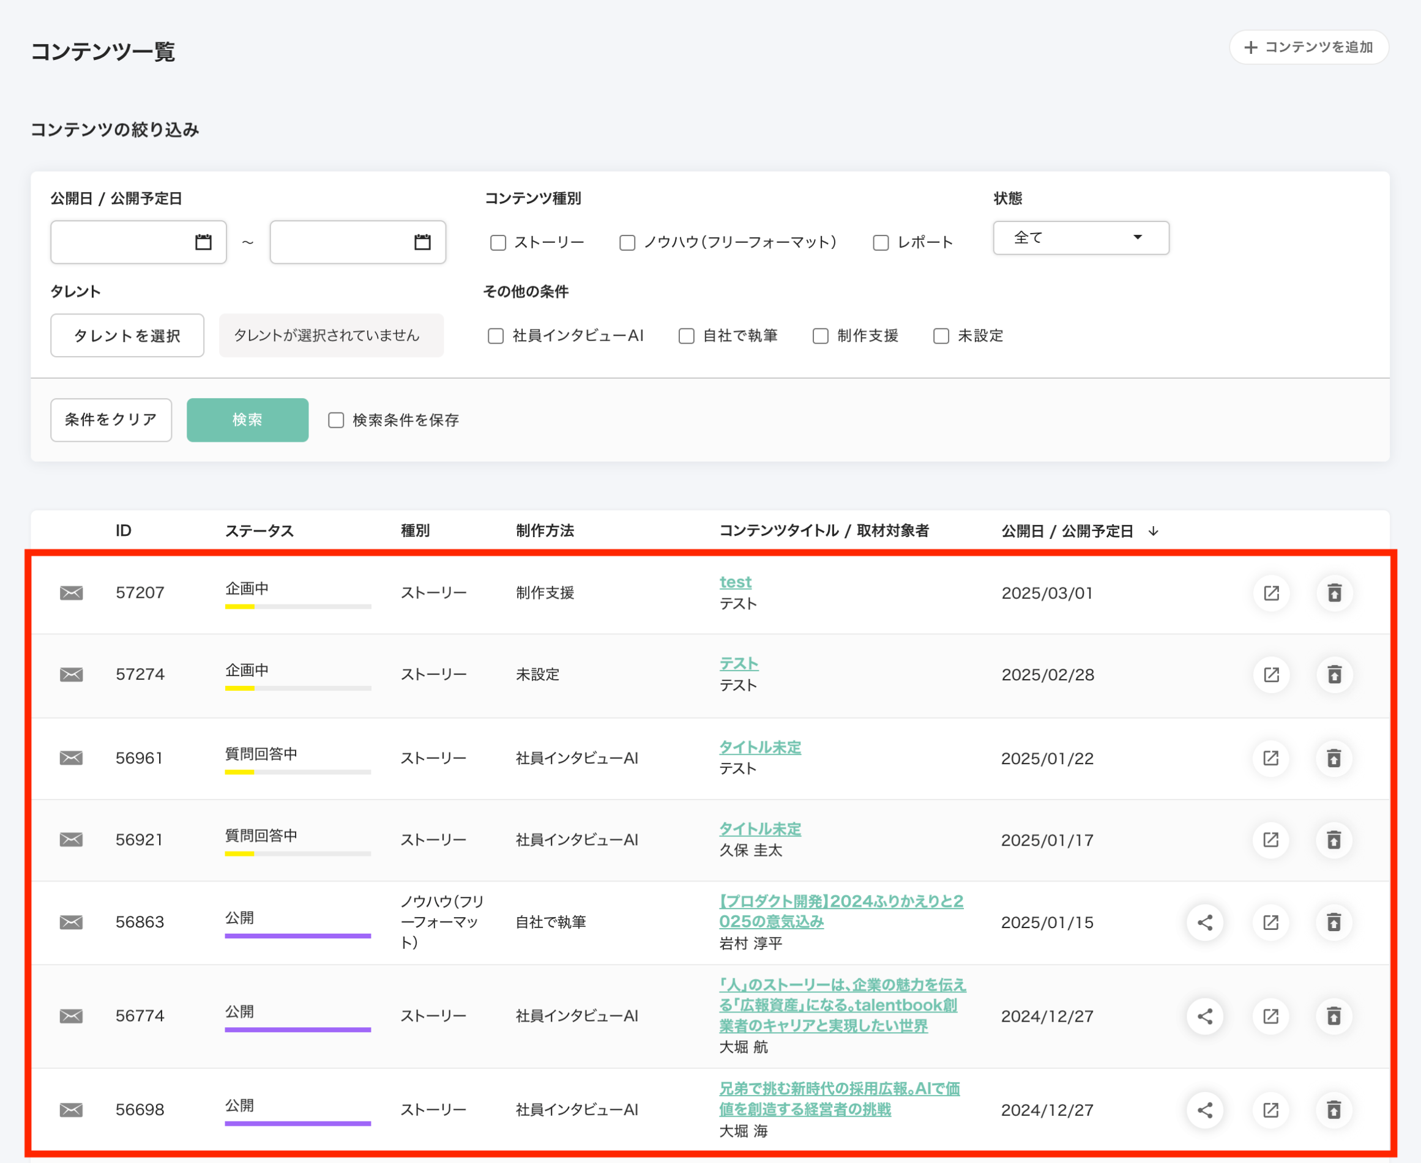Viewport: 1421px width, 1163px height.
Task: Open the タイトル未定 link for 久保 圭太
Action: click(x=759, y=829)
